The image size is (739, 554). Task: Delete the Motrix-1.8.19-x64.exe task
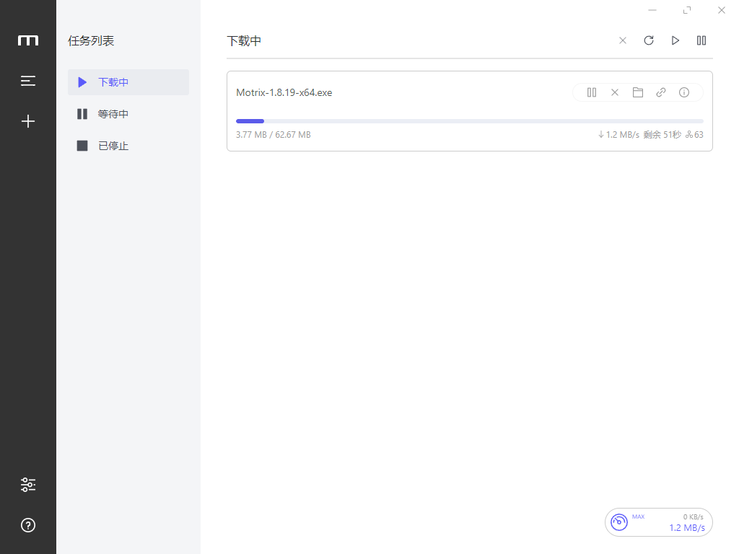pyautogui.click(x=615, y=92)
